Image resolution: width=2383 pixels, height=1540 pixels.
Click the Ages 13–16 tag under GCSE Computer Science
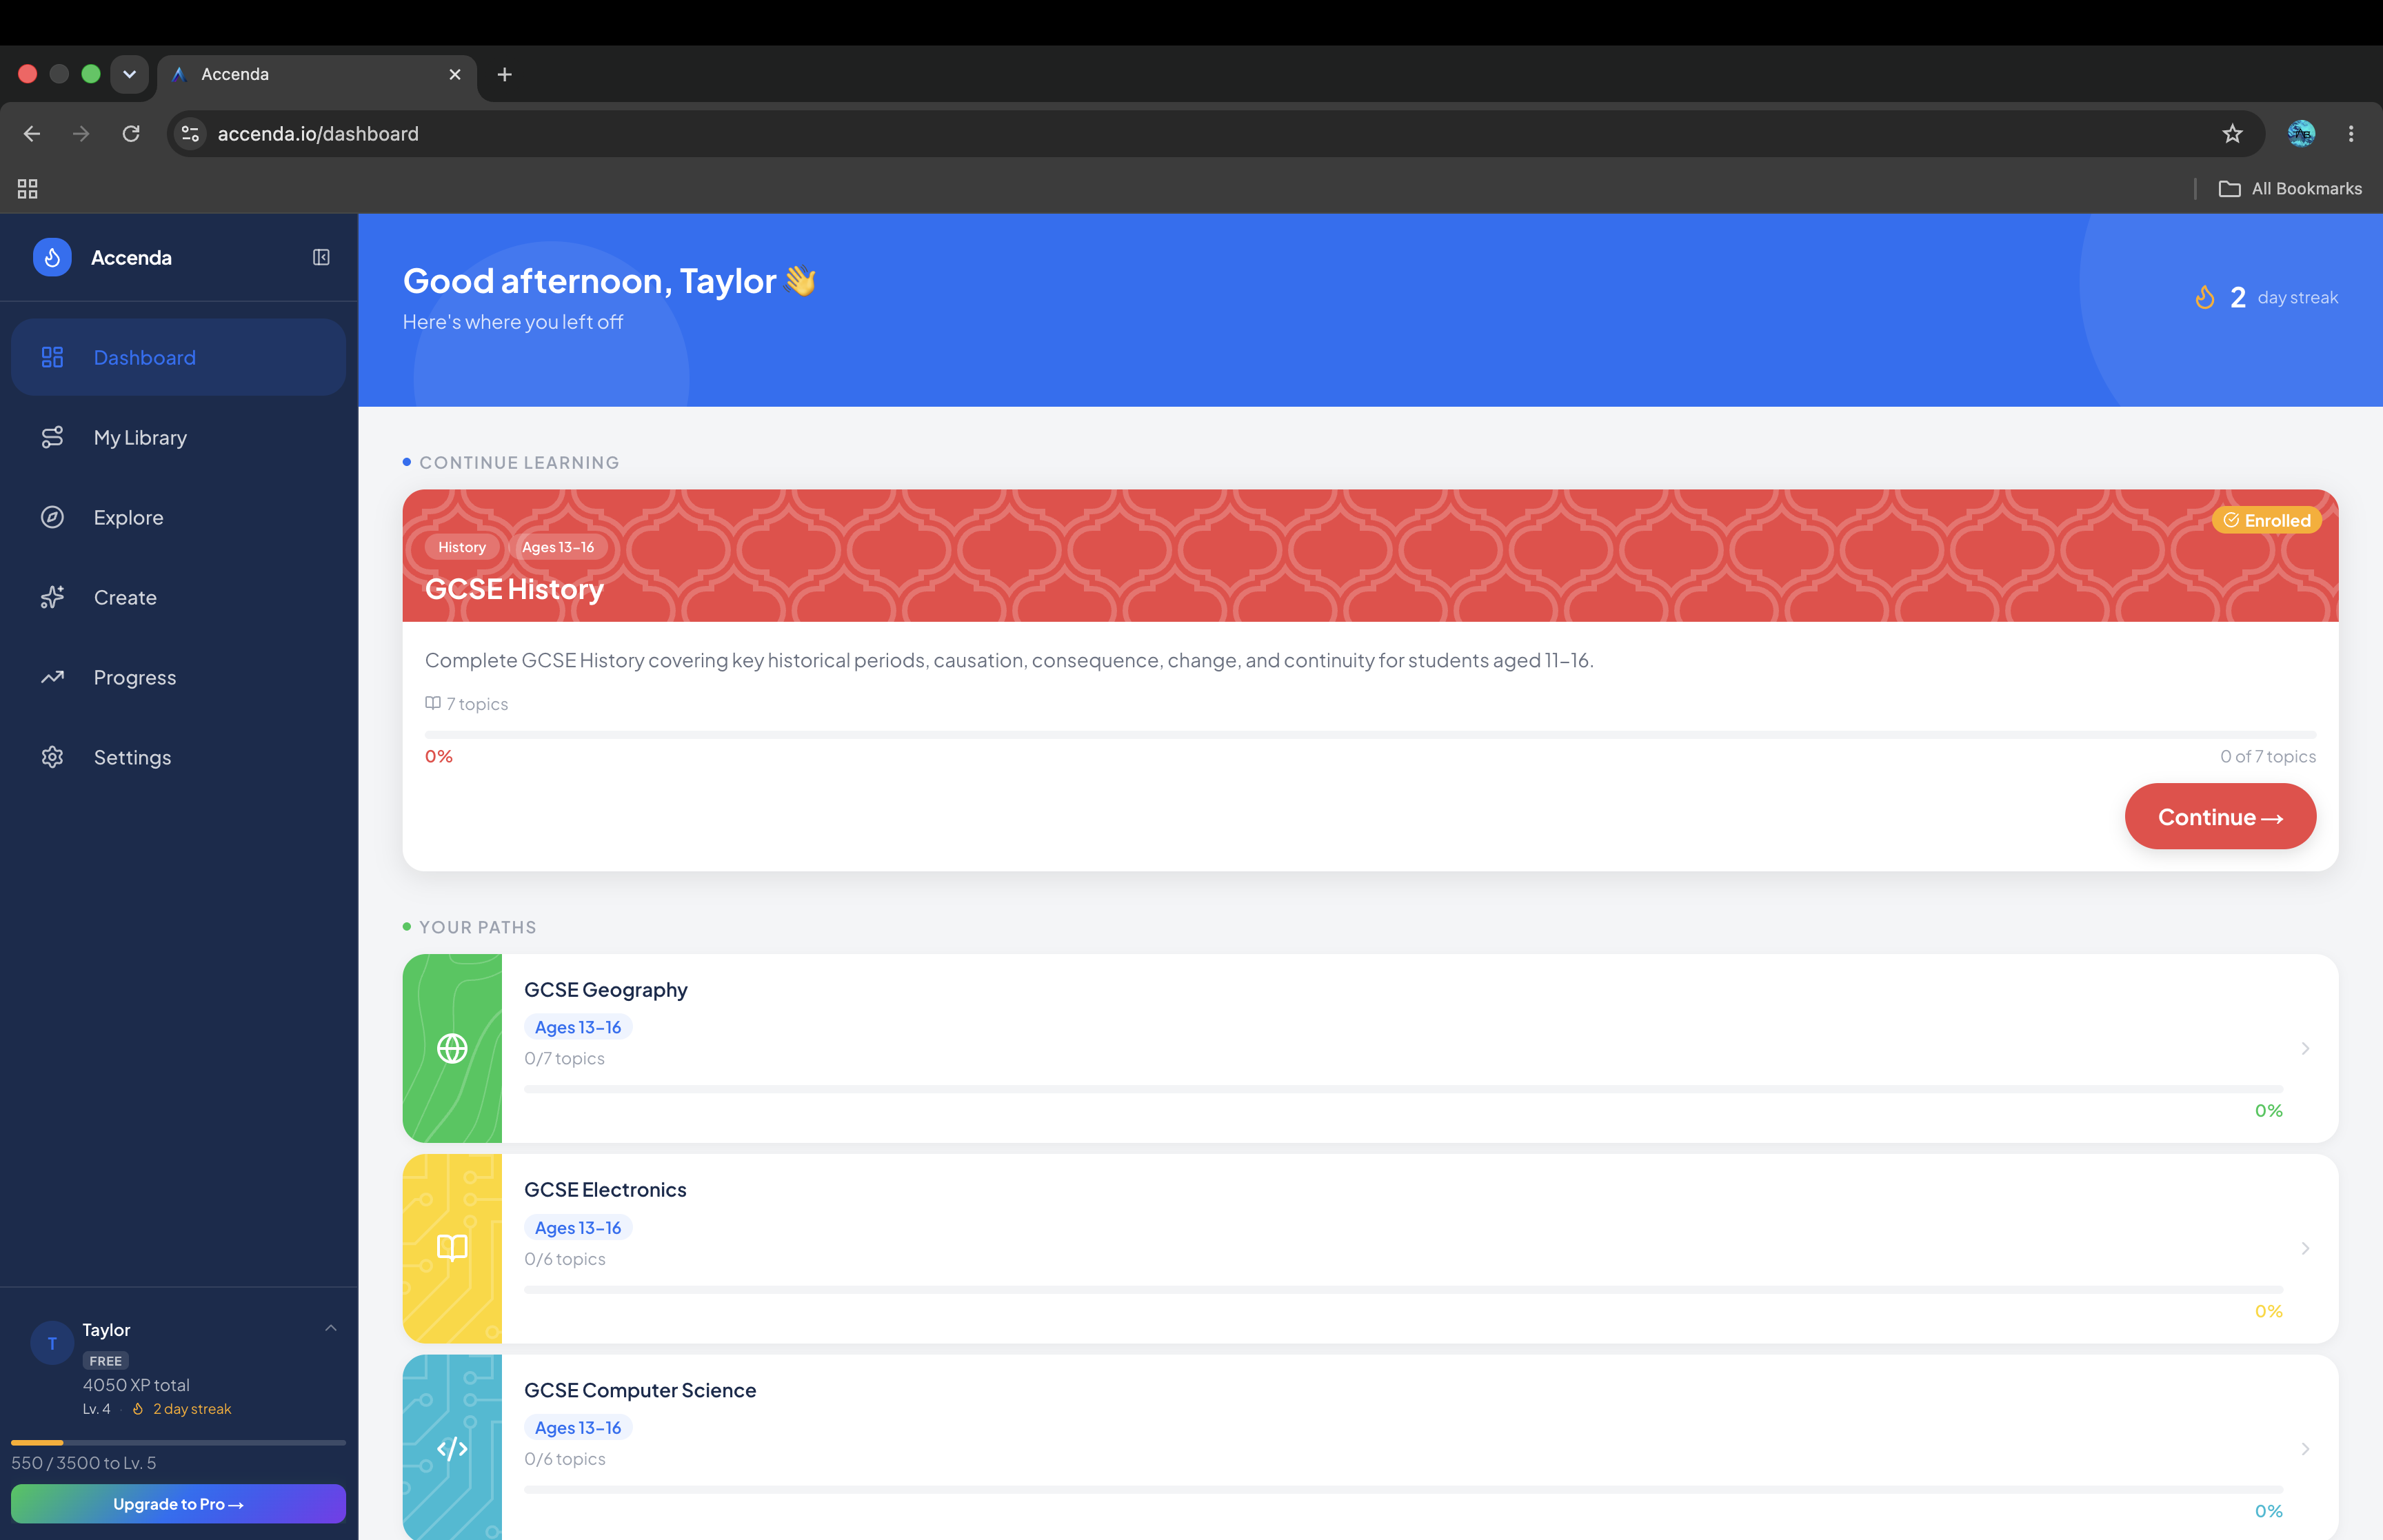pos(578,1427)
